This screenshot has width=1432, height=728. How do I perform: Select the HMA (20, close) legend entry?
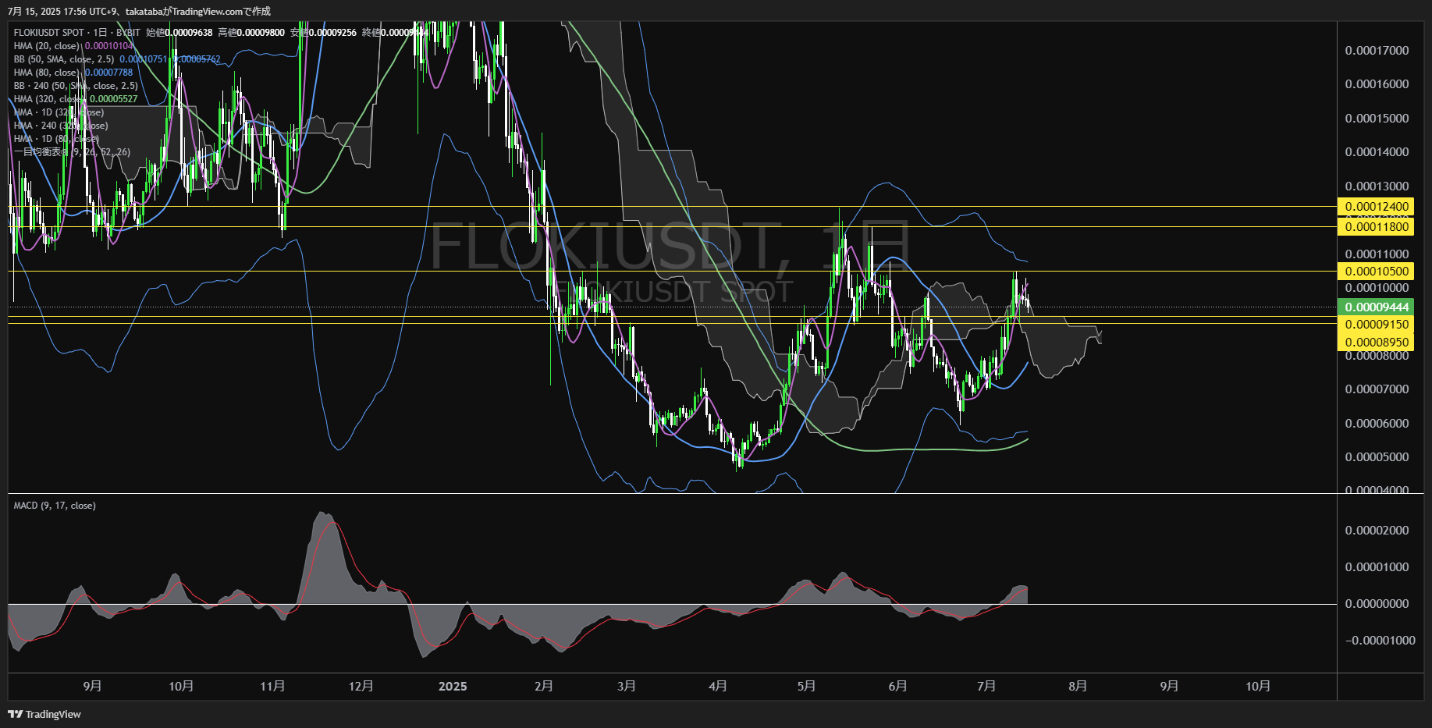click(x=47, y=46)
